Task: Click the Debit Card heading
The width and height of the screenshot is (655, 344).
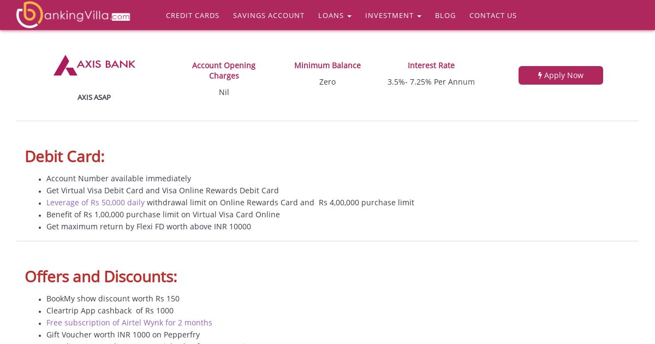Action: click(64, 156)
